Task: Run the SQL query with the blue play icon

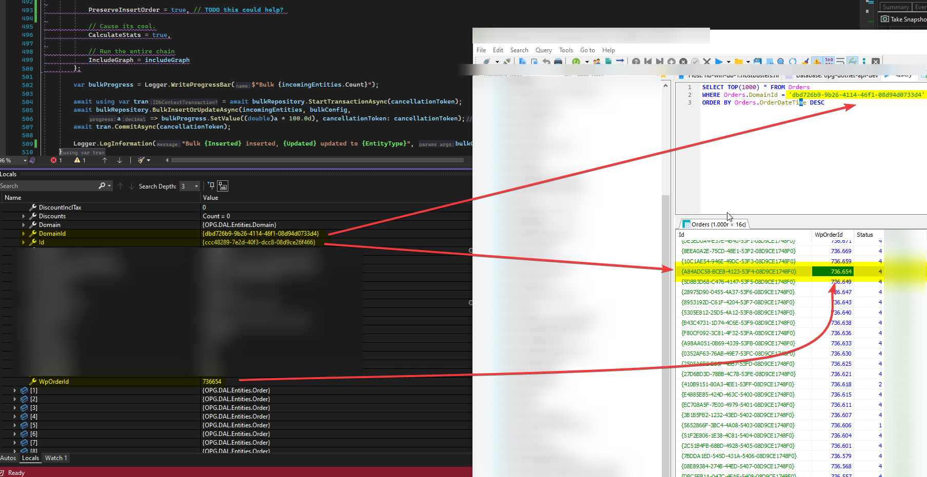Action: [x=719, y=61]
